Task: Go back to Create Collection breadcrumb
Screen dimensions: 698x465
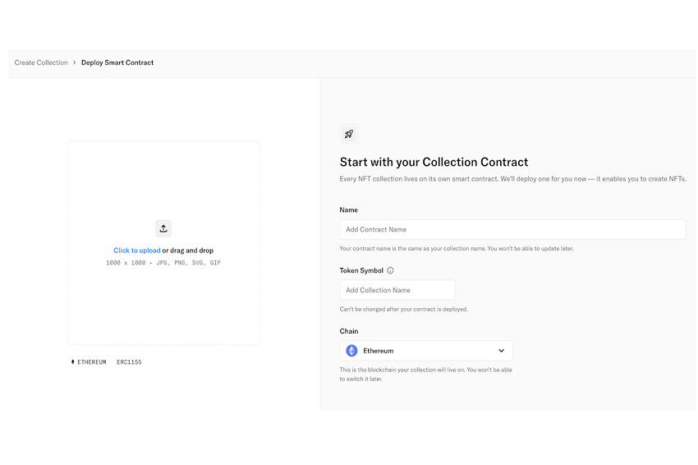Action: (41, 62)
